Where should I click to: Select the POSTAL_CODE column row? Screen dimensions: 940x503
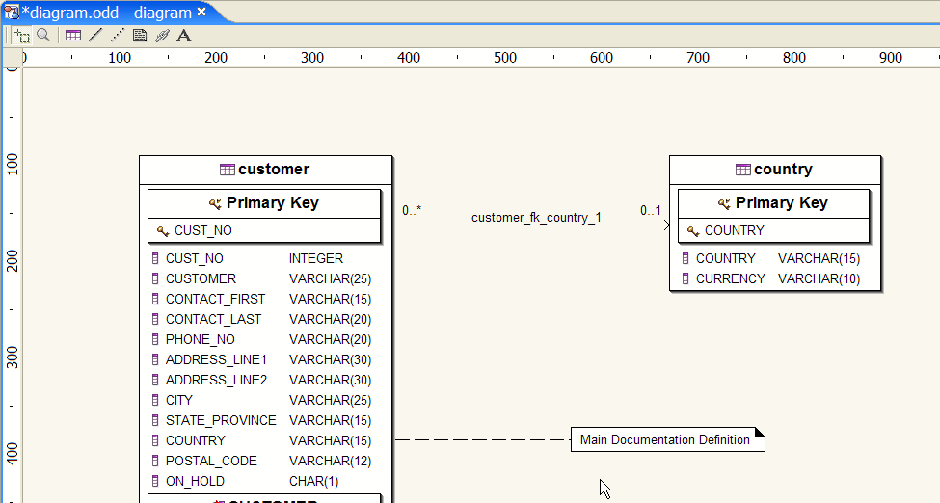[211, 461]
